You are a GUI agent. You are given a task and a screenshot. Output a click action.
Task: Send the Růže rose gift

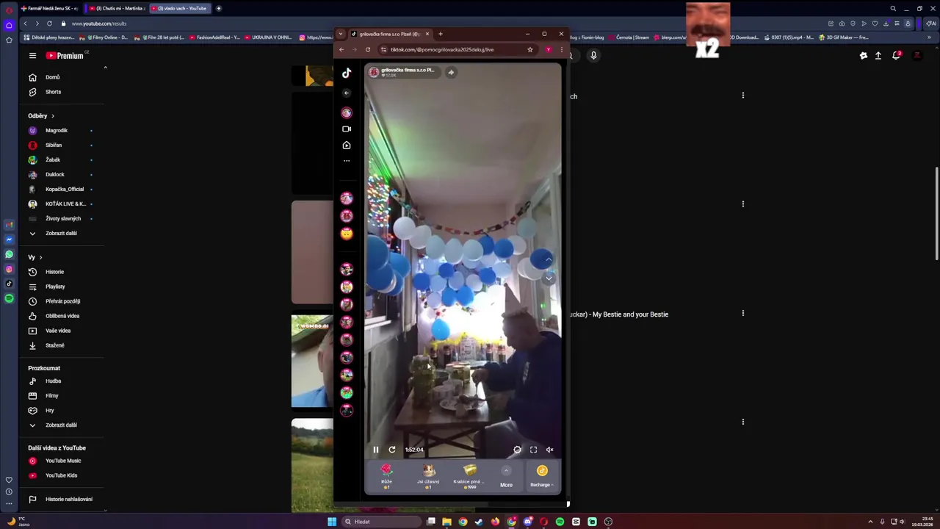(x=386, y=476)
